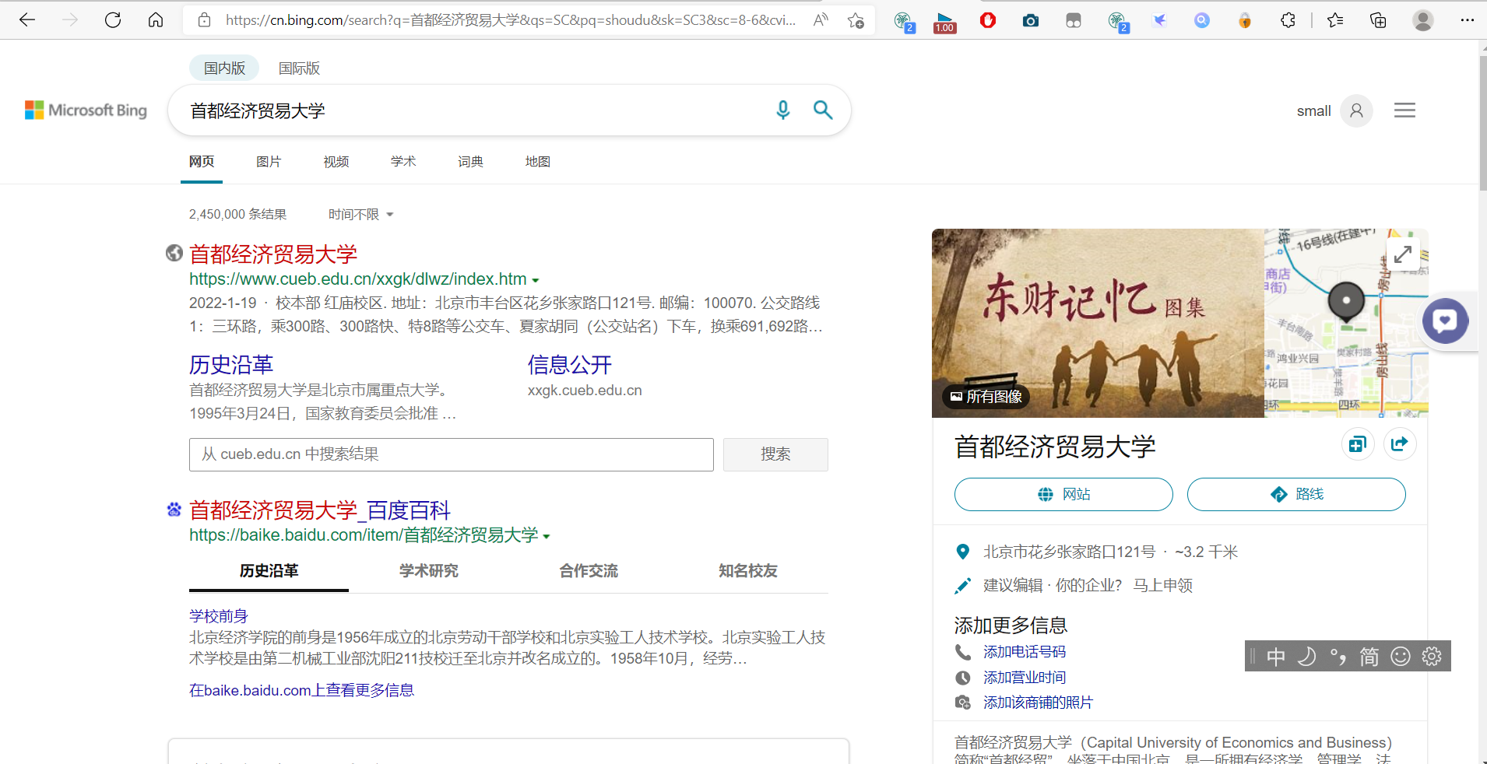The height and width of the screenshot is (764, 1487).
Task: Click 添加电话号码 link
Action: pos(1025,652)
